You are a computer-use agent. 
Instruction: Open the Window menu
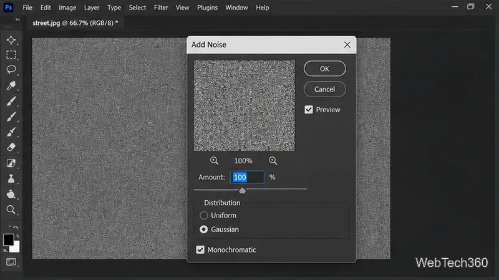coord(236,7)
